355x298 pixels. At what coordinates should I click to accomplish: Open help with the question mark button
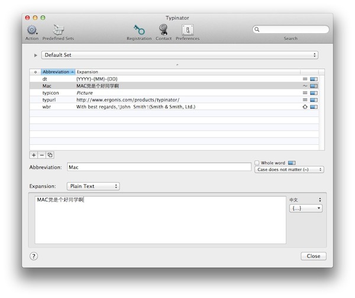click(x=34, y=256)
